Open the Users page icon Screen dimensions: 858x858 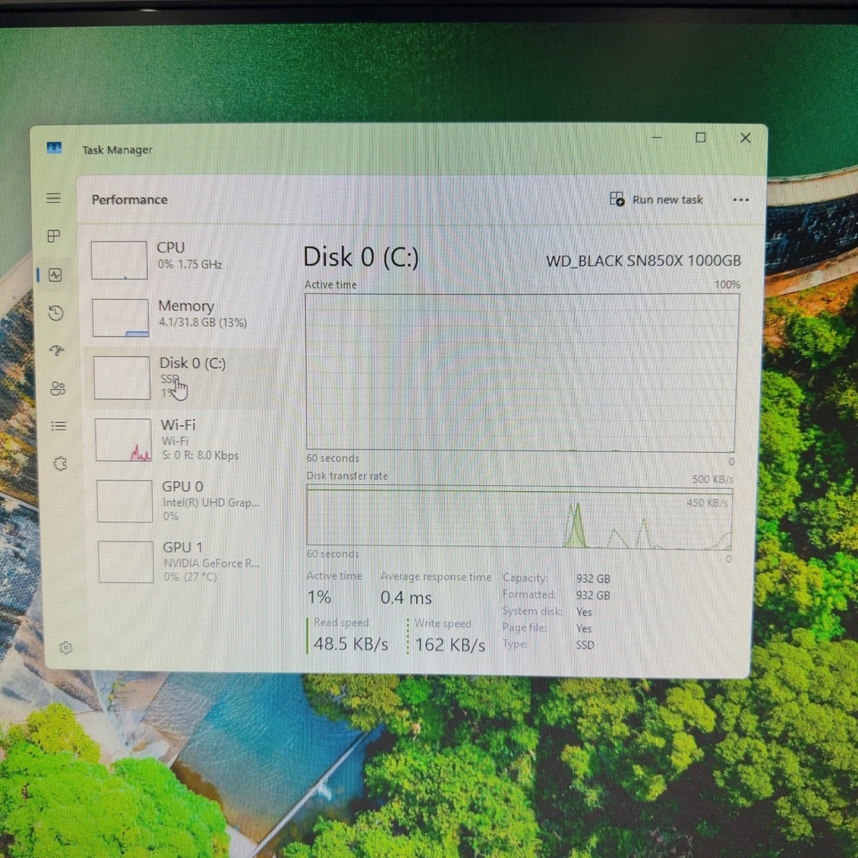point(58,388)
